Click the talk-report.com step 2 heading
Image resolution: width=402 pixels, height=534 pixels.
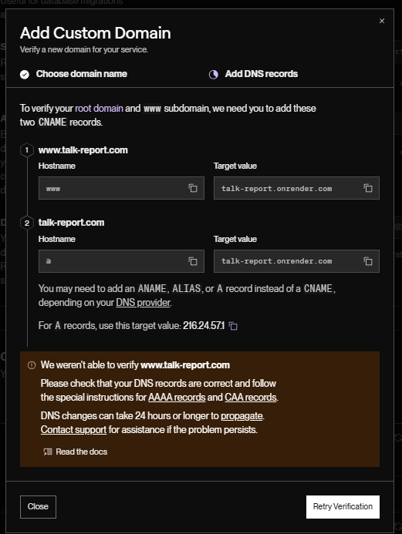pyautogui.click(x=71, y=223)
